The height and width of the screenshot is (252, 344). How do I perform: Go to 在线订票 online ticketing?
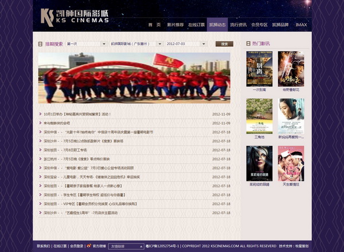(196, 25)
